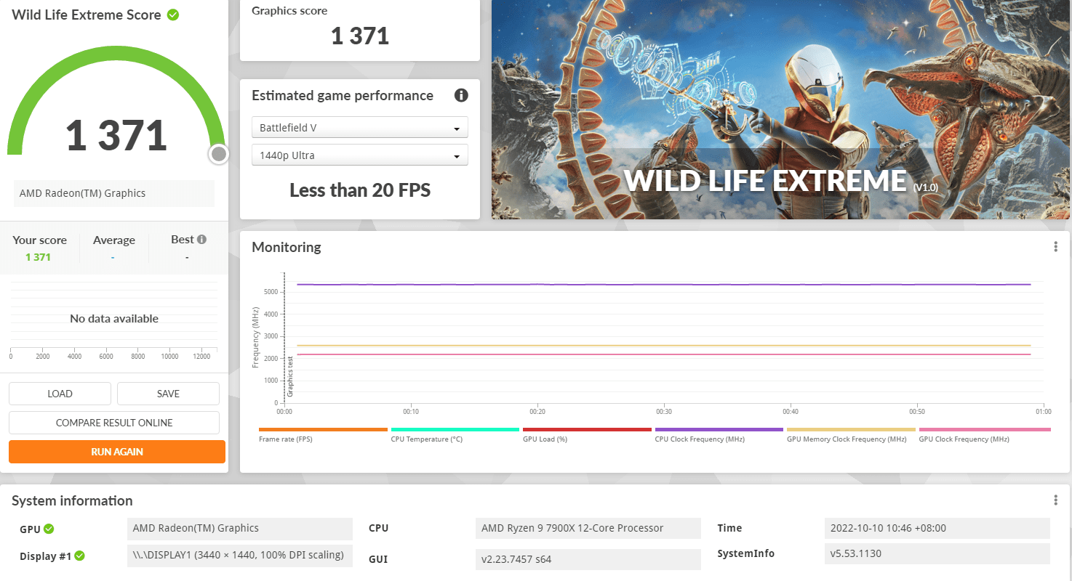Click the AMD Ryzen 9 7900X CPU field

(x=588, y=528)
